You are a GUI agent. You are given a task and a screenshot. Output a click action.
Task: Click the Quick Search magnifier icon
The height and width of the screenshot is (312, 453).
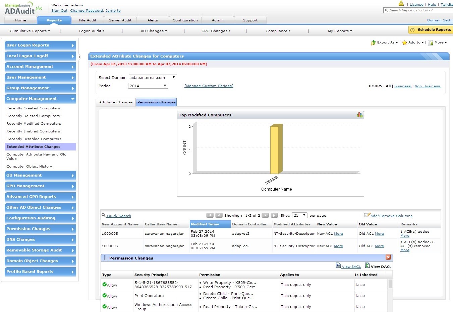click(104, 215)
